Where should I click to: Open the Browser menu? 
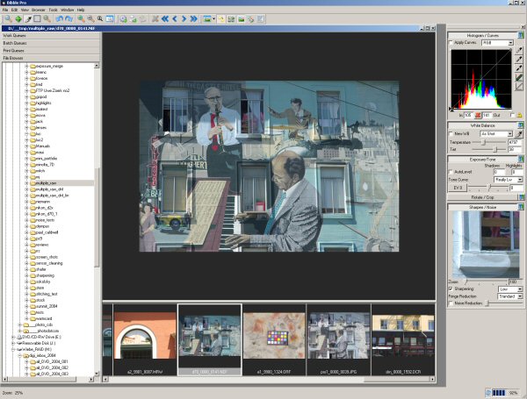point(39,10)
